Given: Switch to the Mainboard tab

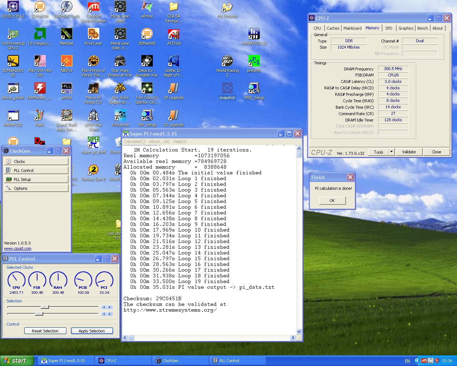Looking at the screenshot, I should point(352,28).
